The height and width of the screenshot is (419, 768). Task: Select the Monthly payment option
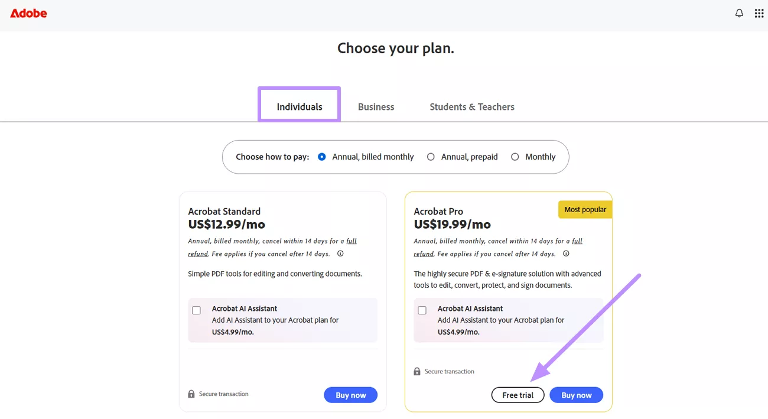point(515,157)
